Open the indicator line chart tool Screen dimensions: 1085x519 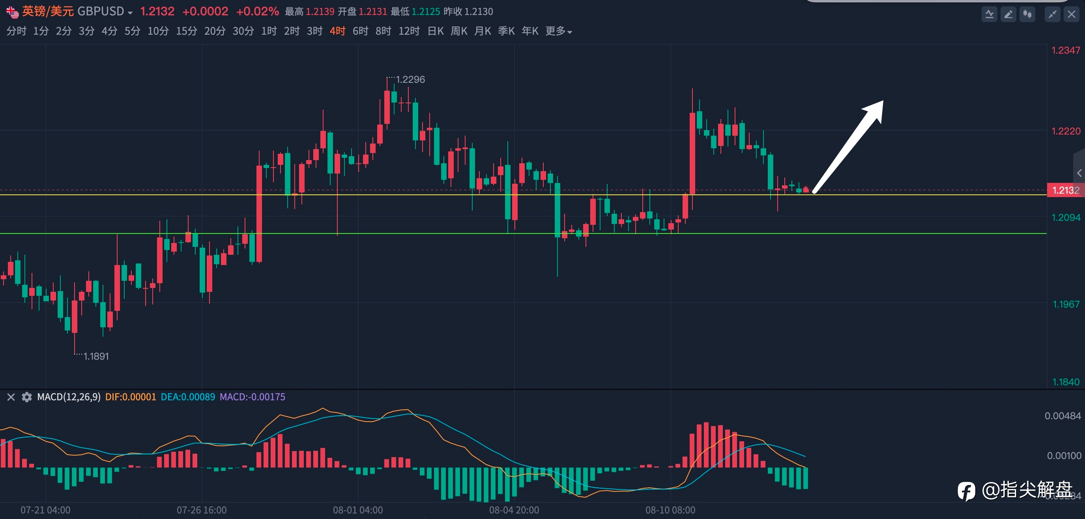(x=989, y=15)
